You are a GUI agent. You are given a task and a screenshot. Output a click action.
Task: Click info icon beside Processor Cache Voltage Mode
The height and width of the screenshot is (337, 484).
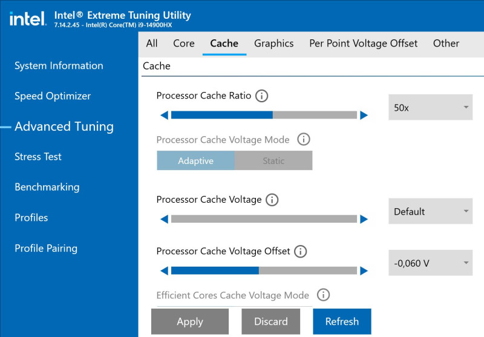(304, 140)
